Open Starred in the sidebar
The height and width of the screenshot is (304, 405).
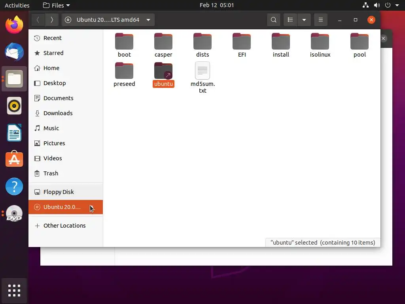coord(66,53)
